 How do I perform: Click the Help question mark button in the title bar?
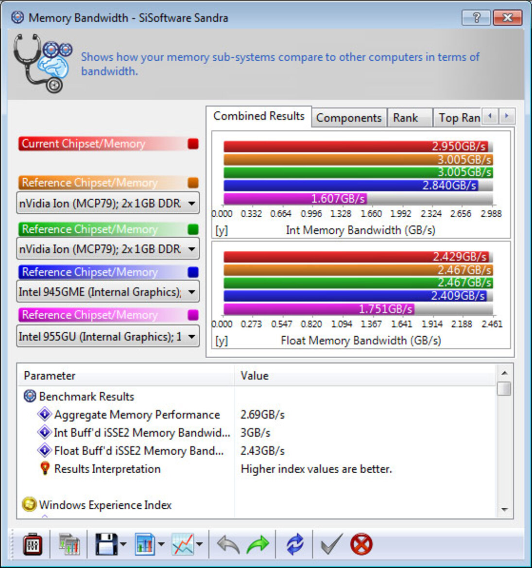click(x=476, y=17)
